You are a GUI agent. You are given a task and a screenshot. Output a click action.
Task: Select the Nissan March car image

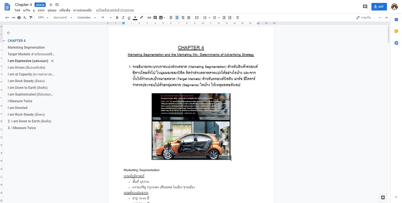click(x=191, y=126)
